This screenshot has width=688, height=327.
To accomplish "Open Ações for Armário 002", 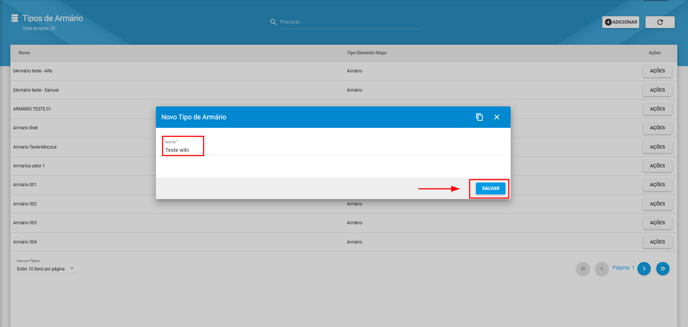I will [657, 204].
